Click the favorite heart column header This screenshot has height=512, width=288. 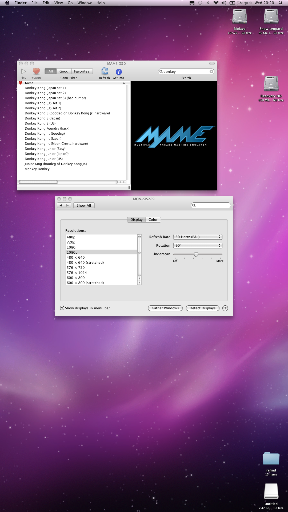point(20,83)
